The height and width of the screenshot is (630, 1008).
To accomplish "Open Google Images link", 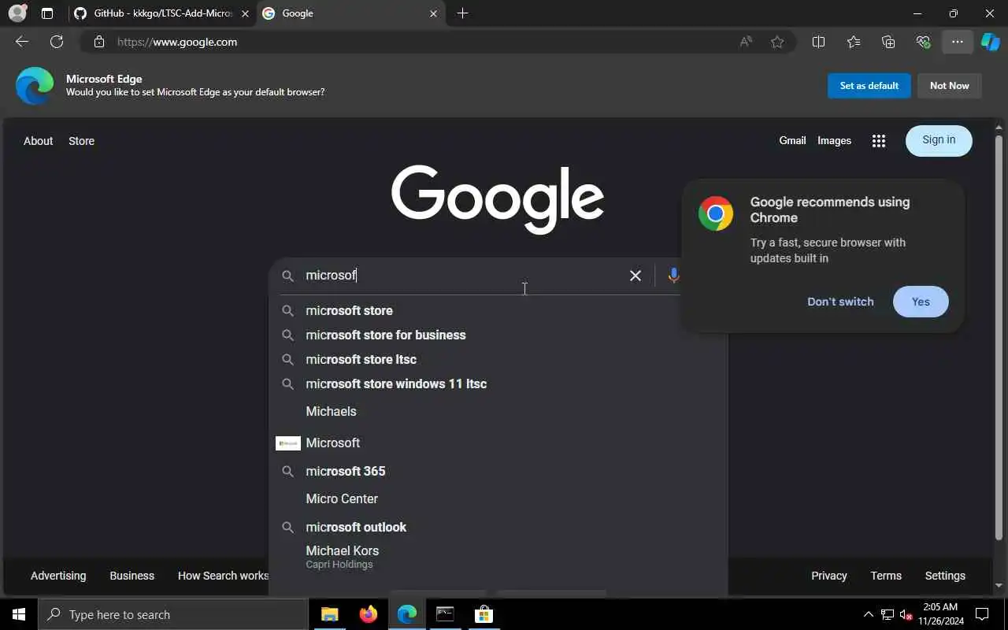I will tap(834, 140).
